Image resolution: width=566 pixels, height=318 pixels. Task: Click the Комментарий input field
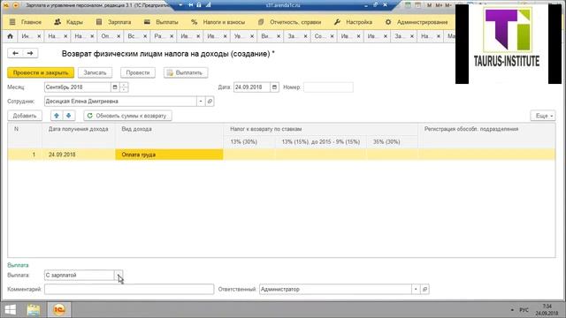(x=129, y=289)
